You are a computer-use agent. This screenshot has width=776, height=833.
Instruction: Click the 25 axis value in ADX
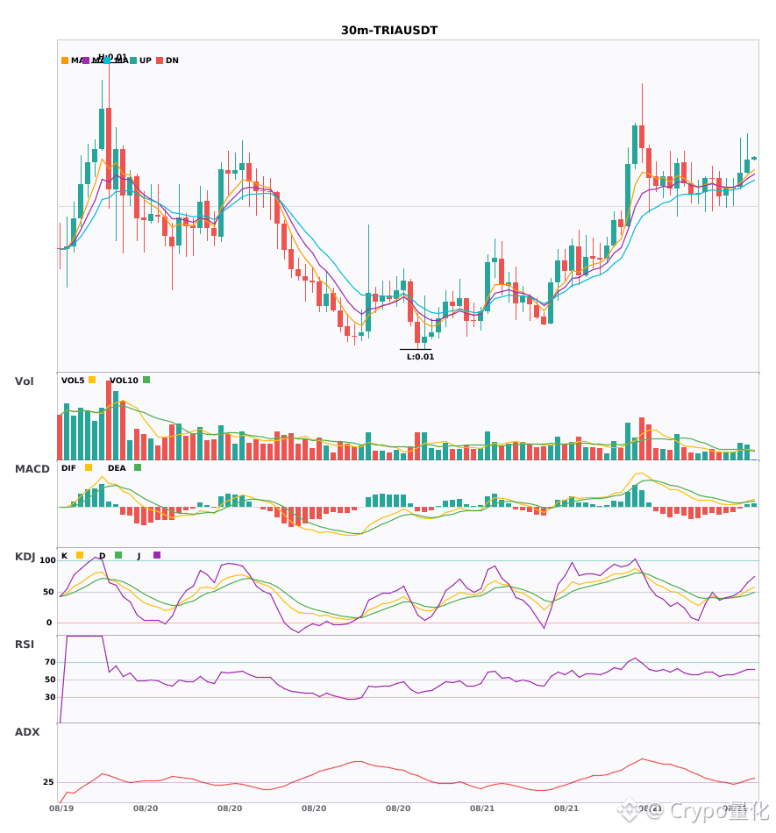click(48, 782)
